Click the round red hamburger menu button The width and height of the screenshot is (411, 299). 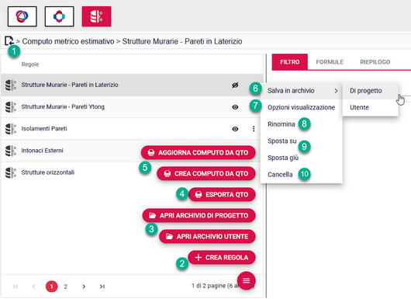point(246,280)
